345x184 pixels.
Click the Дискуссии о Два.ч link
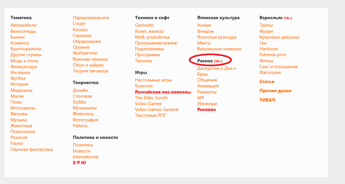coord(216,68)
